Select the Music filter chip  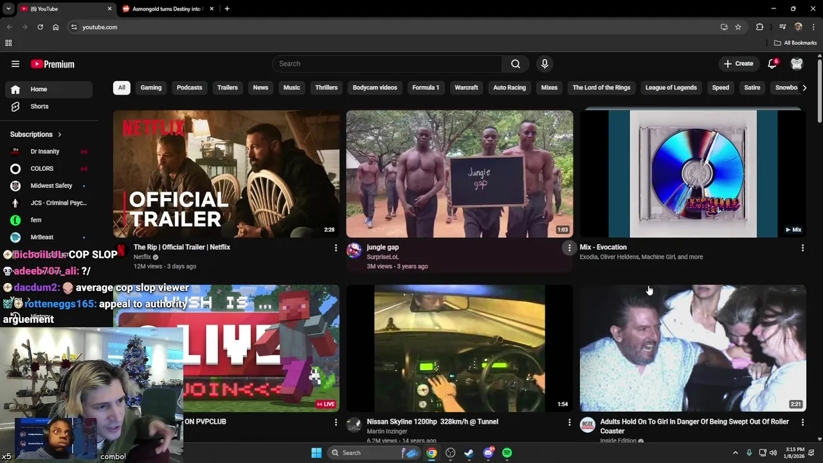(x=292, y=87)
